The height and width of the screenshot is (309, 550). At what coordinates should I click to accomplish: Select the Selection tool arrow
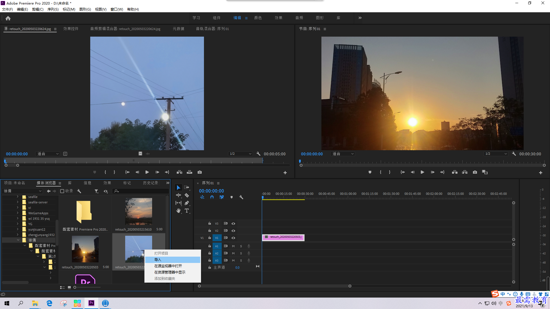pos(178,187)
